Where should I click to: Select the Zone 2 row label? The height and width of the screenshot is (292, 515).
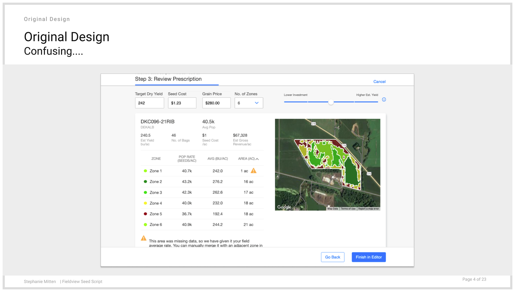(x=156, y=182)
